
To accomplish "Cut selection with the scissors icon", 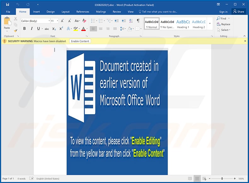I will [15, 19].
